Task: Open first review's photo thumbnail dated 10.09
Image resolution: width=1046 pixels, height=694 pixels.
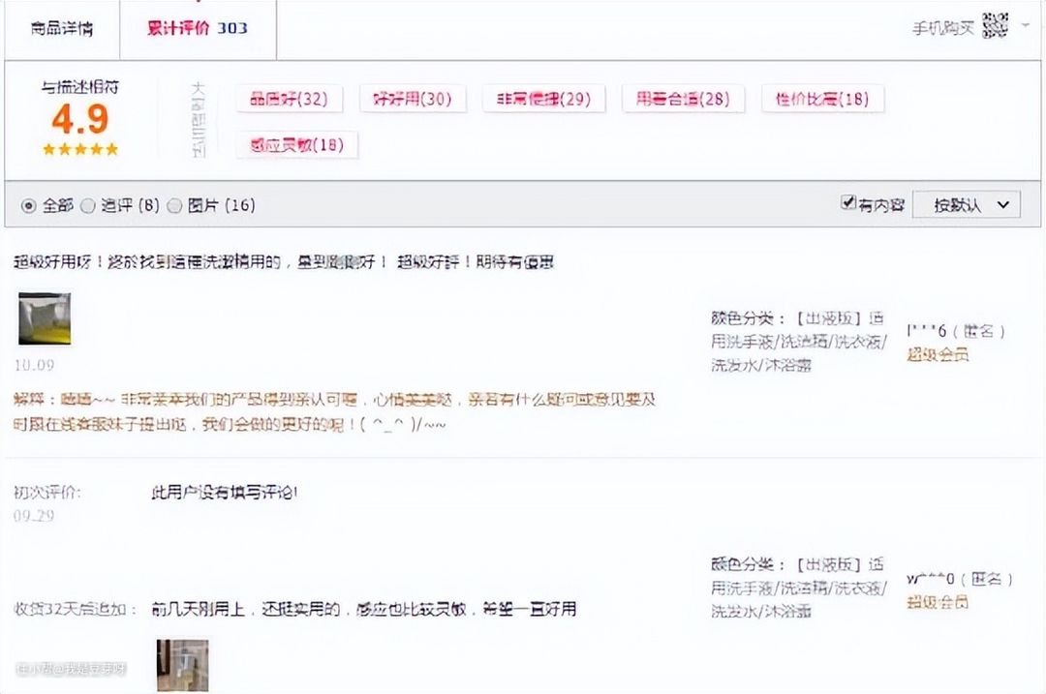Action: pyautogui.click(x=45, y=319)
